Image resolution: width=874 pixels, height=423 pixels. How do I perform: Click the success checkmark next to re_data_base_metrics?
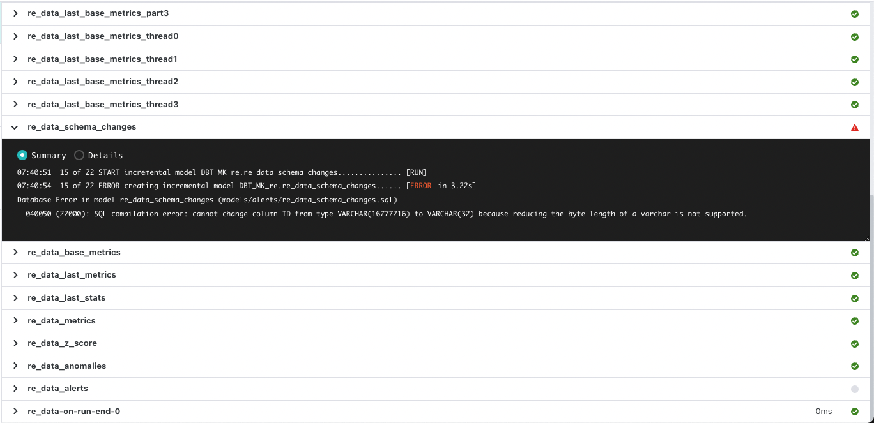click(854, 253)
